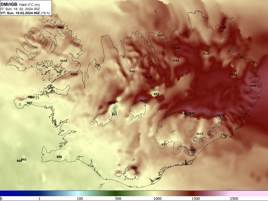Image resolution: width=268 pixels, height=201 pixels.
Task: Click the 1076 value on the map
Action: (x=183, y=114)
